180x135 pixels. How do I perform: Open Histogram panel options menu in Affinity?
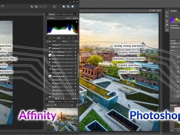coord(78,14)
